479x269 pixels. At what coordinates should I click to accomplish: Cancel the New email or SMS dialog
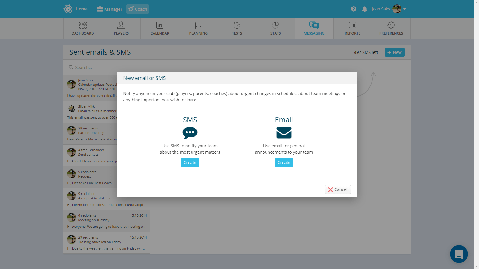[x=338, y=189]
